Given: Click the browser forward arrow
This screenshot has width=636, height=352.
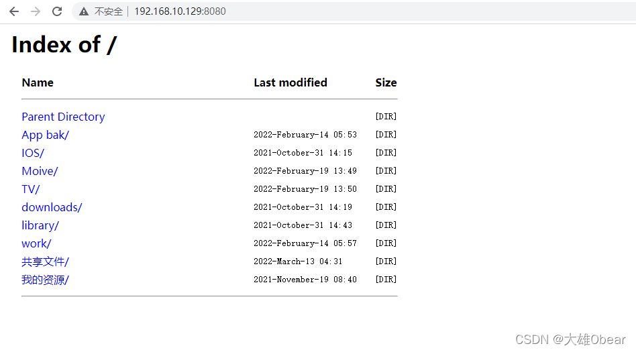Looking at the screenshot, I should coord(36,11).
